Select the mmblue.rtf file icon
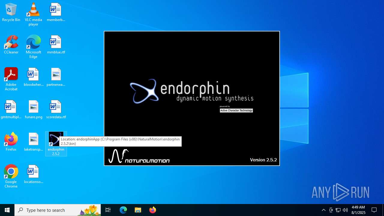The image size is (384, 216). click(56, 45)
